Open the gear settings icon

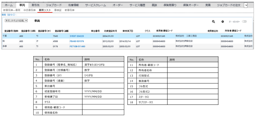223,22
